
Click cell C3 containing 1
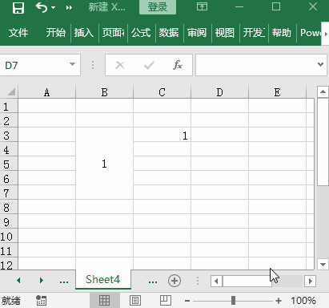162,135
